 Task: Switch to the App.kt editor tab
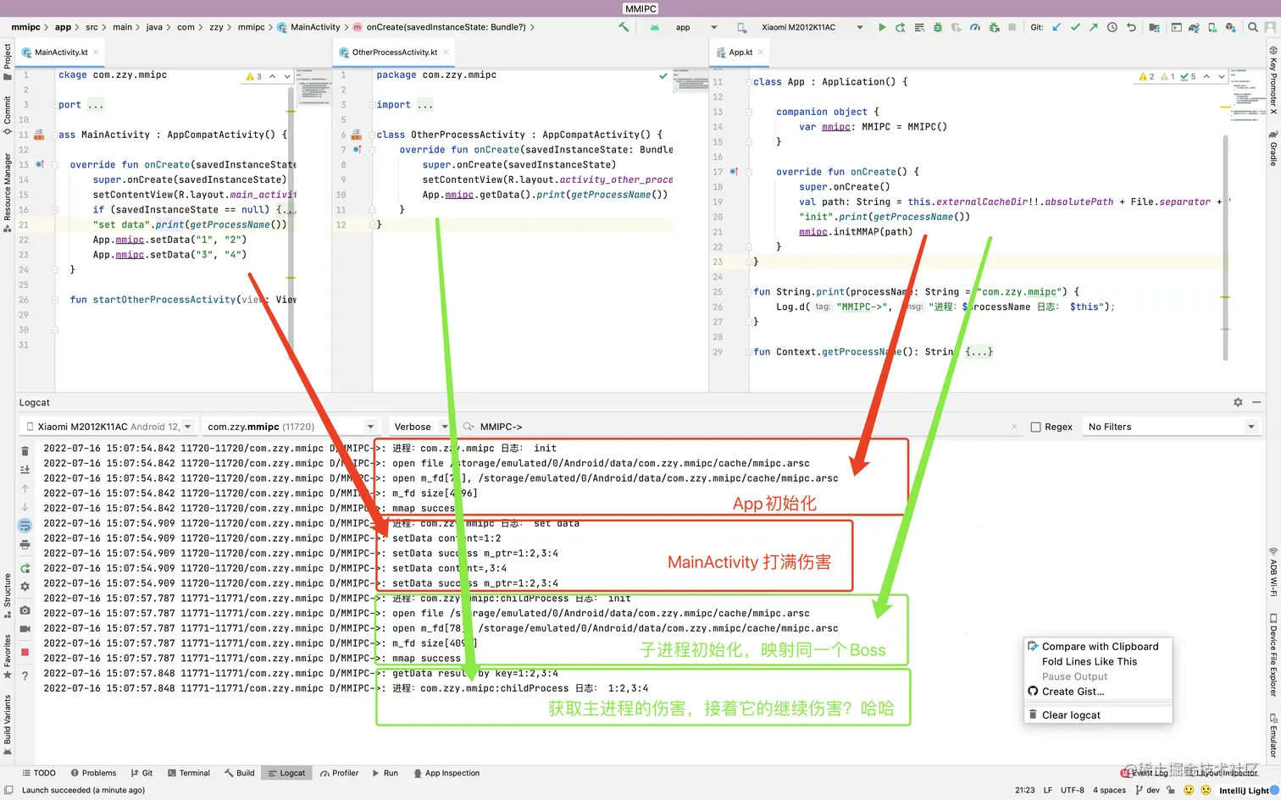pos(740,52)
